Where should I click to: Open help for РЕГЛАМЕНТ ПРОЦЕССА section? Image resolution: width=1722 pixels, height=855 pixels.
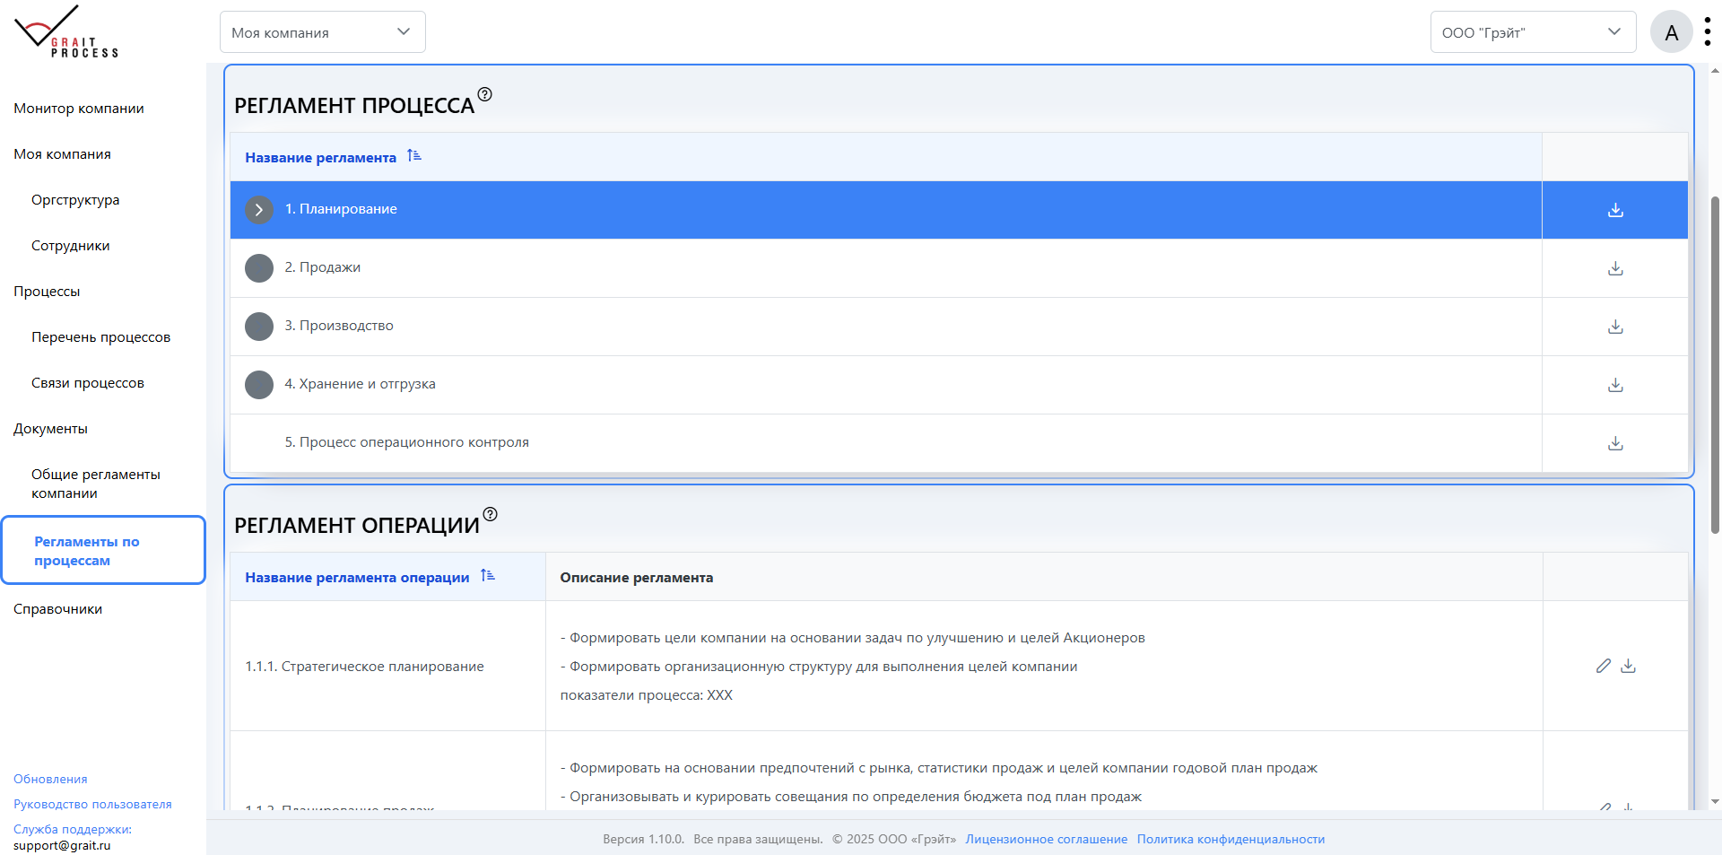click(x=485, y=93)
